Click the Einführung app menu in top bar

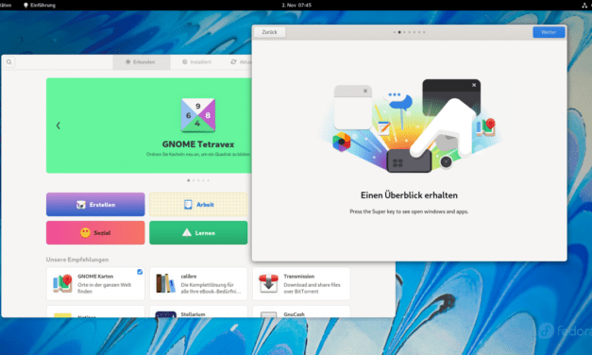point(40,6)
